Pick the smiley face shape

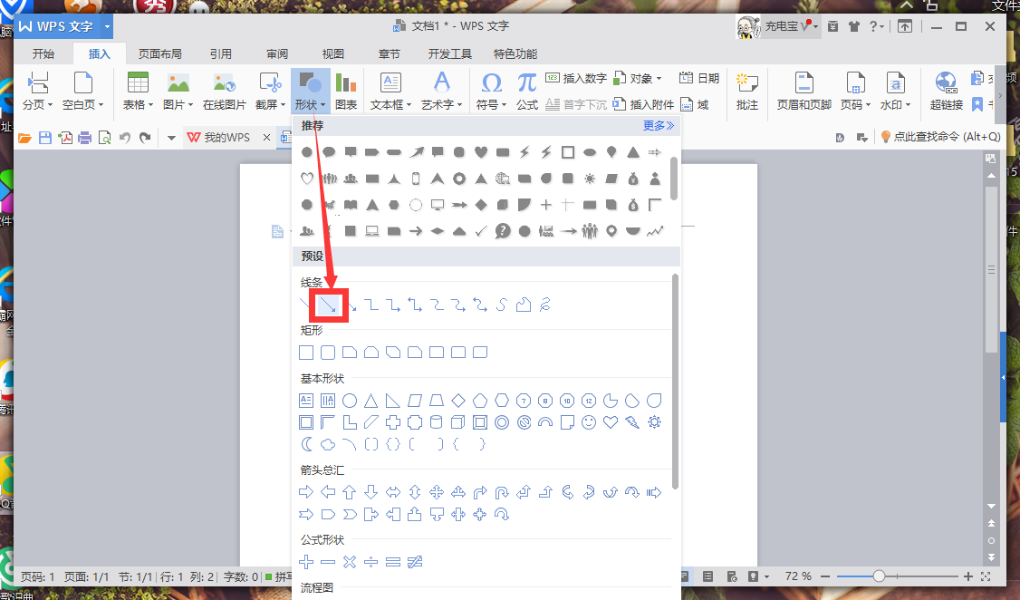coord(589,422)
